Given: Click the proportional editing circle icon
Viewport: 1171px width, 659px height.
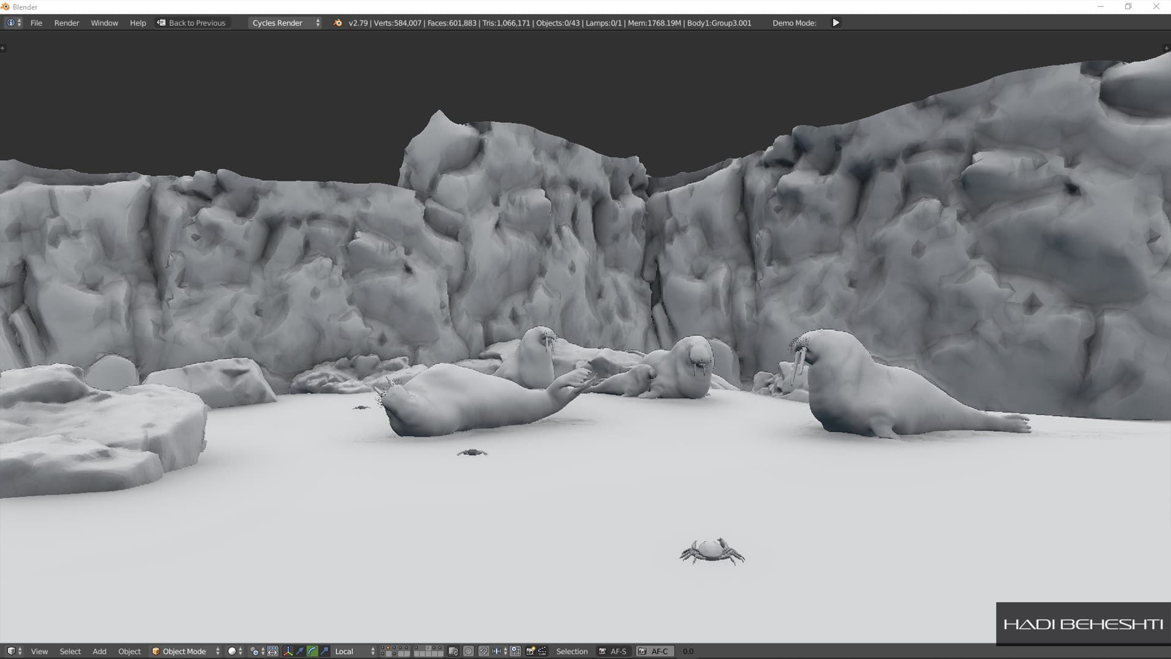Looking at the screenshot, I should [468, 651].
